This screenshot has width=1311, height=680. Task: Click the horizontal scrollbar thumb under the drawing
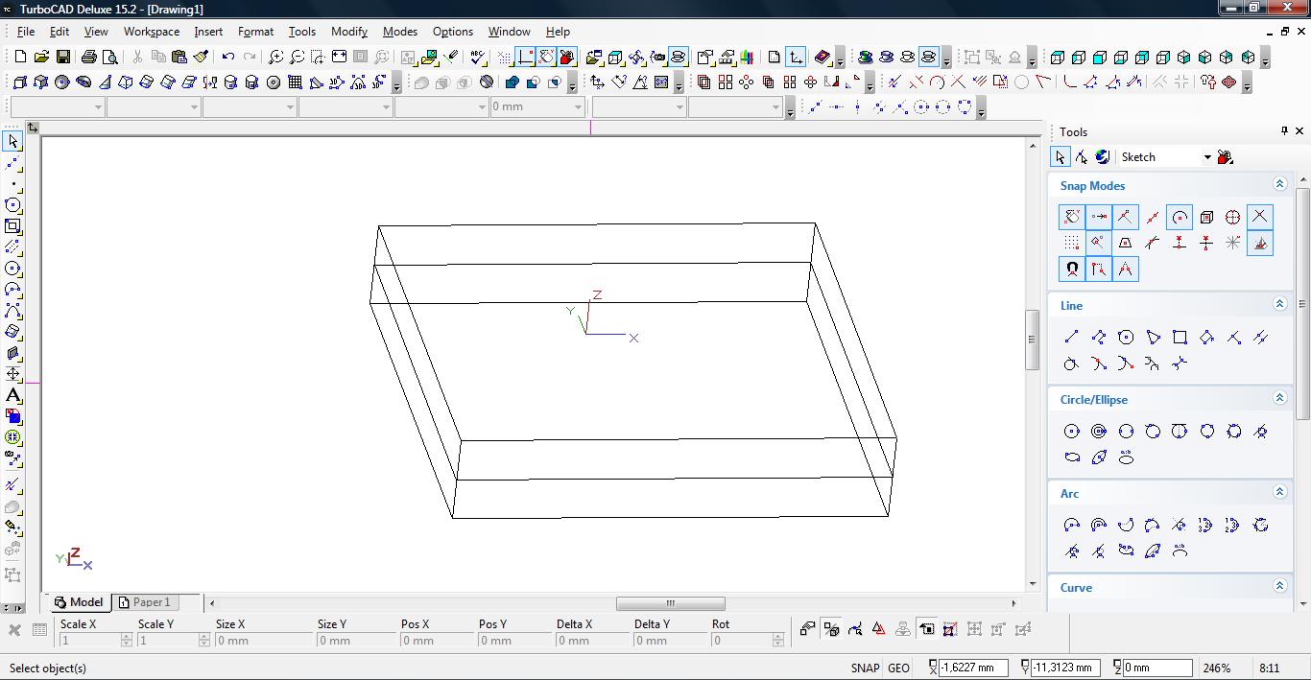coord(670,603)
